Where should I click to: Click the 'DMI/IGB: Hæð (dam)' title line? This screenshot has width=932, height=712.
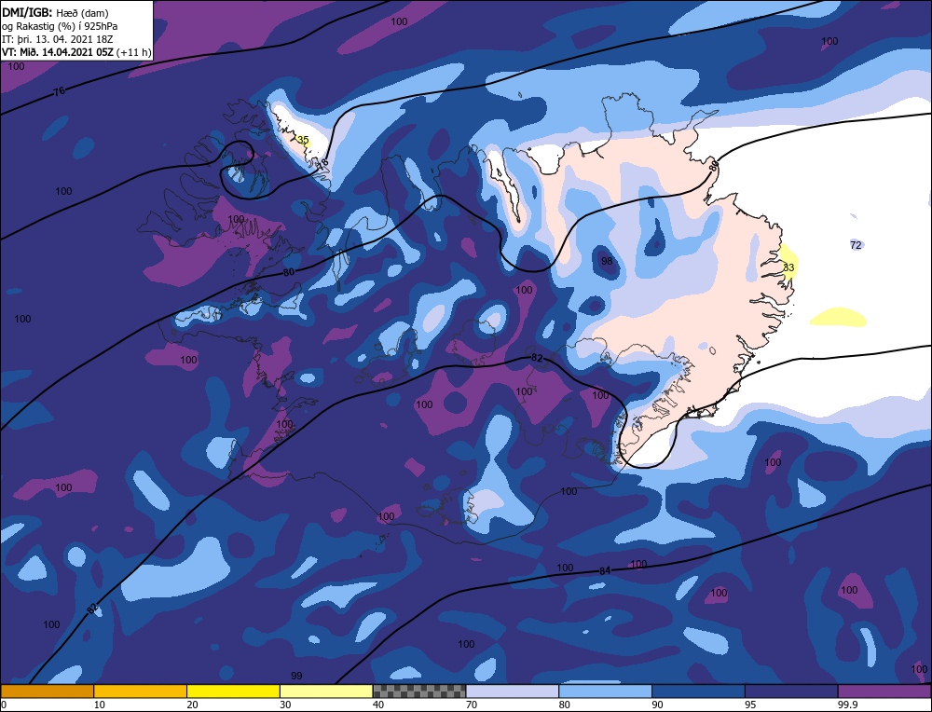tap(55, 12)
